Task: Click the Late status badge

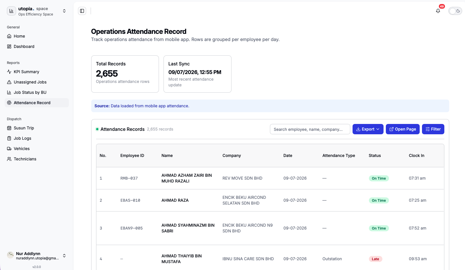Action: pyautogui.click(x=375, y=259)
